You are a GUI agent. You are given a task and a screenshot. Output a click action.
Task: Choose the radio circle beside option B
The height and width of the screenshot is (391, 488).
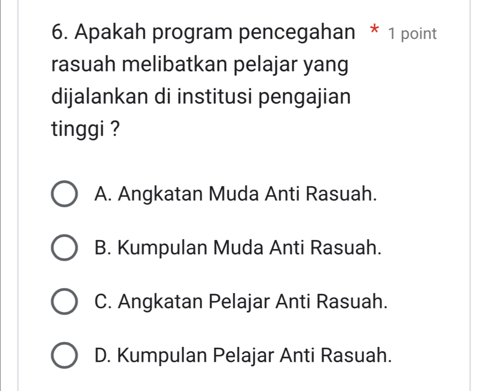click(64, 248)
